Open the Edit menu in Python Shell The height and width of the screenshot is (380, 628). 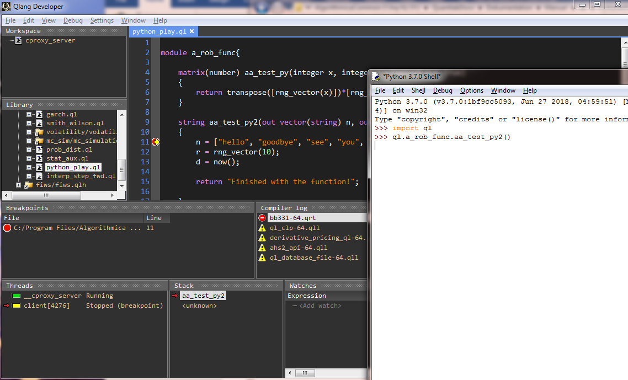coord(398,90)
